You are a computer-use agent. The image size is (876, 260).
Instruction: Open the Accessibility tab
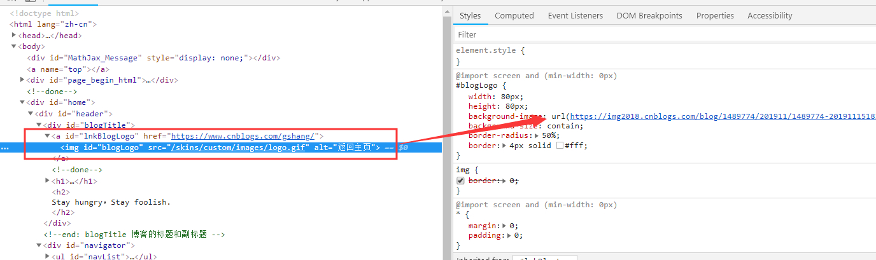click(x=770, y=15)
